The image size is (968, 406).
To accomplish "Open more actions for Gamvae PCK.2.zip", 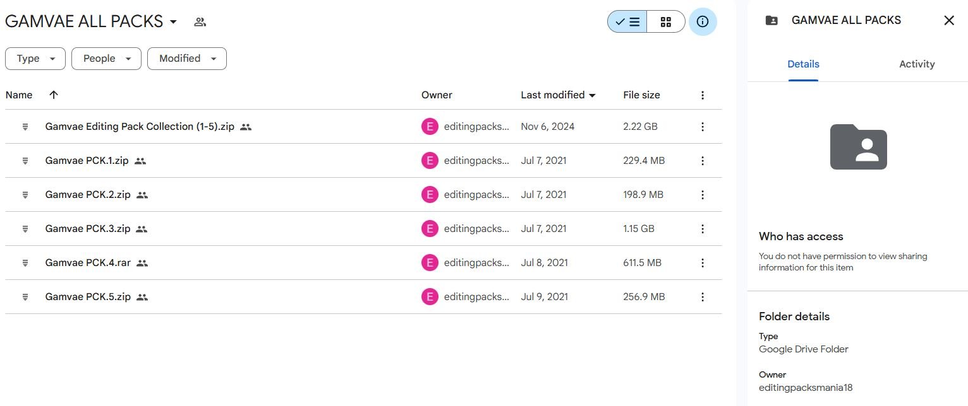I will pos(703,195).
